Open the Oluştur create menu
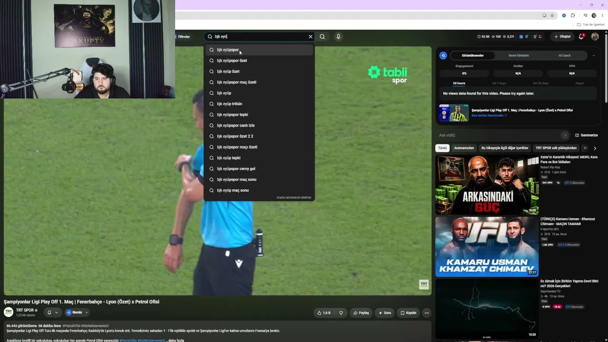 point(562,37)
